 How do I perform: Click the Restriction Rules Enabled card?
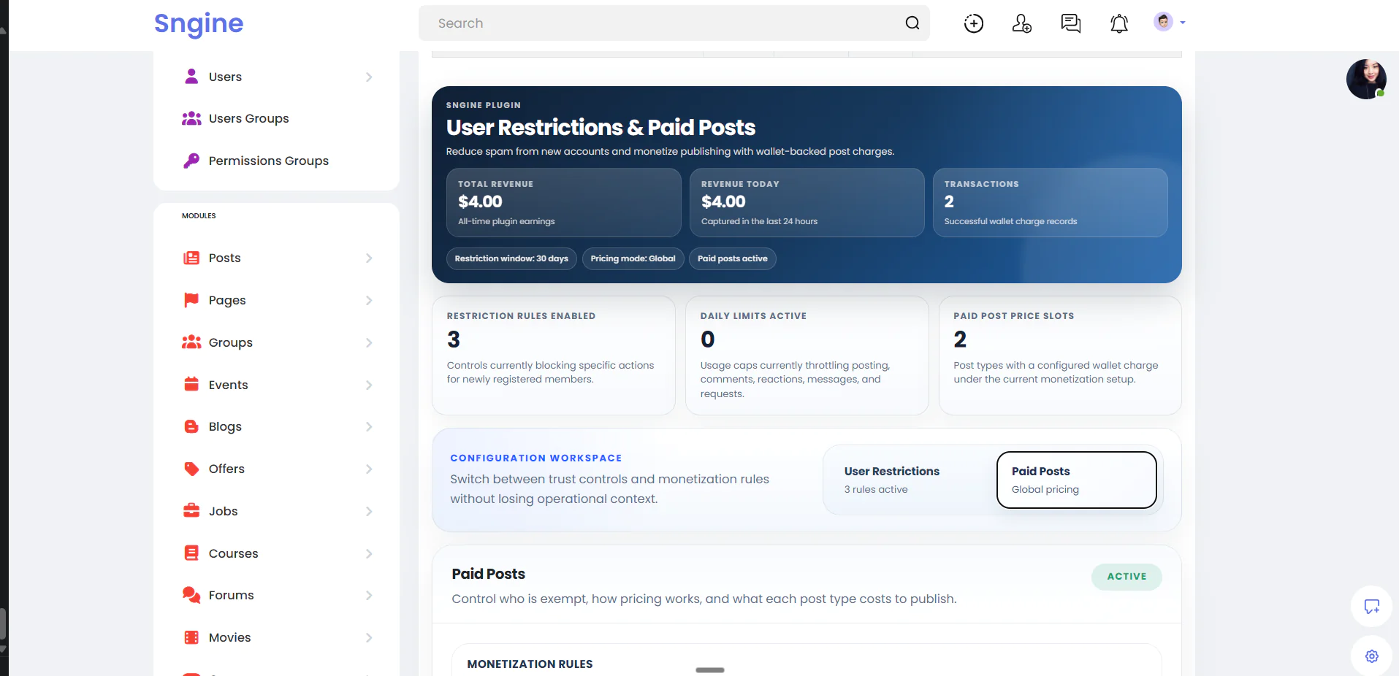554,356
